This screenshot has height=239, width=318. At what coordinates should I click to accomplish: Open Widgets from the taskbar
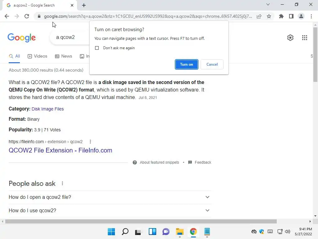[x=152, y=232]
